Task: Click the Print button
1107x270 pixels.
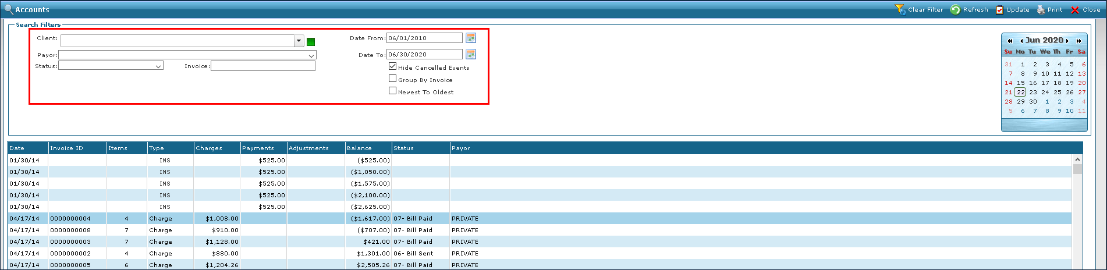Action: coord(1049,10)
